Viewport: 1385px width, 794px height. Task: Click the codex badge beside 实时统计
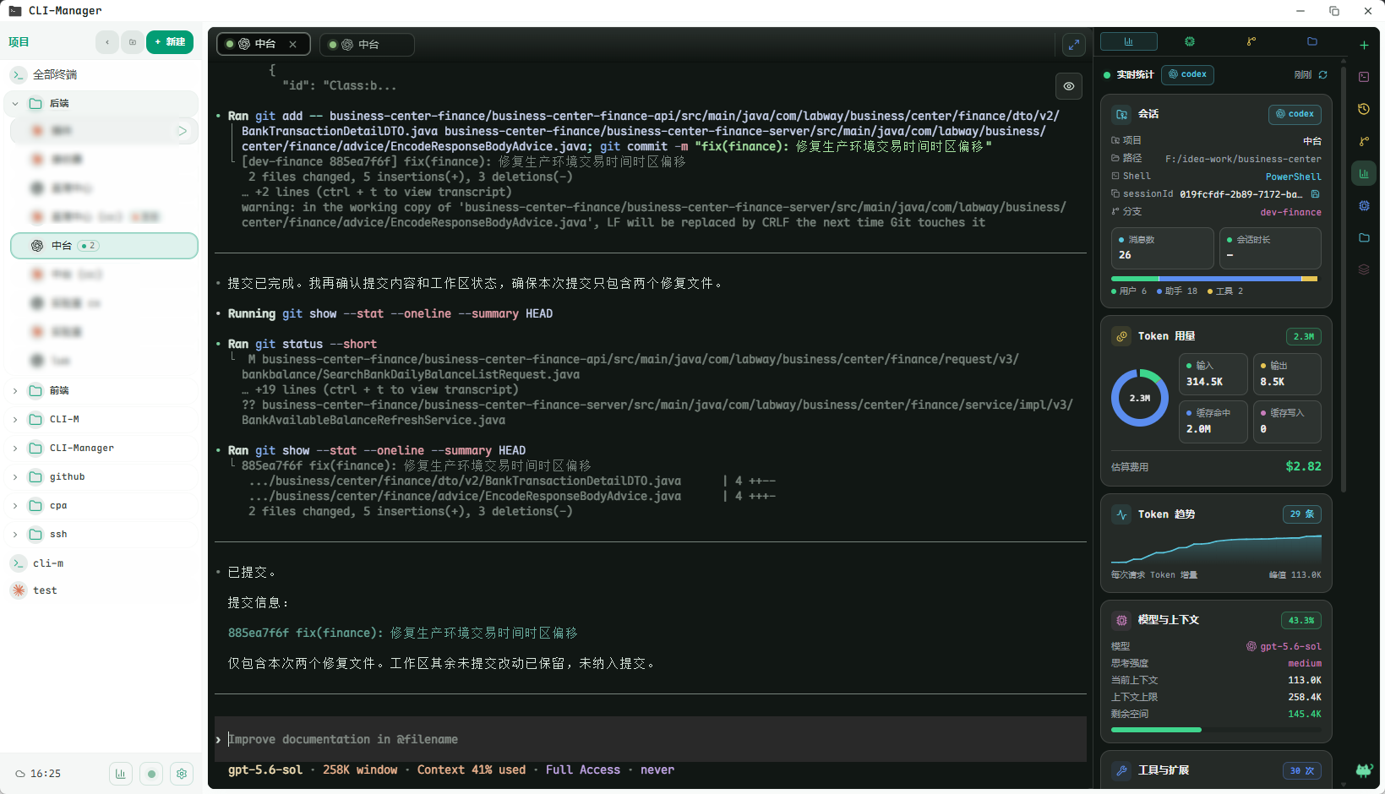point(1187,74)
